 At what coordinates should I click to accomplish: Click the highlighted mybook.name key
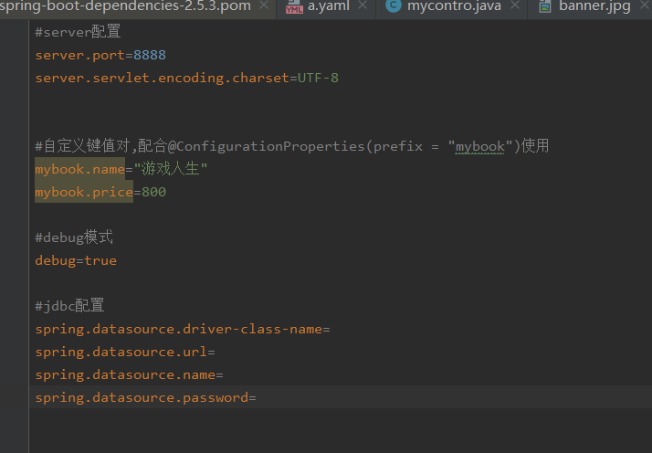coord(79,169)
